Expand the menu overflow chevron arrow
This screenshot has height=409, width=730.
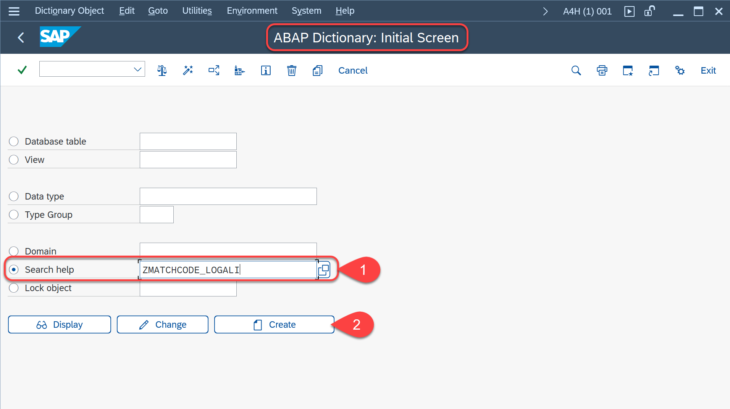545,11
